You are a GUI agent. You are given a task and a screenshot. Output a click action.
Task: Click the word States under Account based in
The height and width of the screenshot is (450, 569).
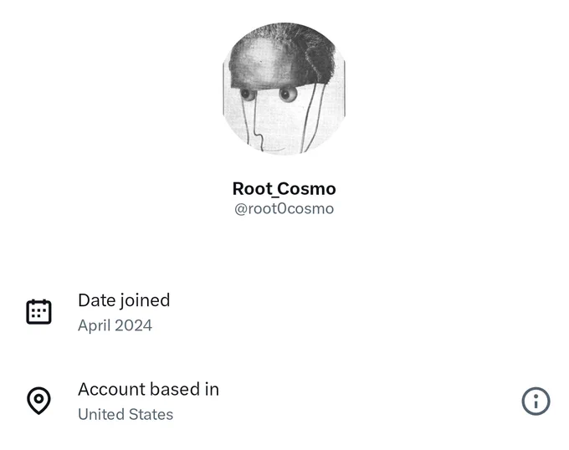click(151, 415)
